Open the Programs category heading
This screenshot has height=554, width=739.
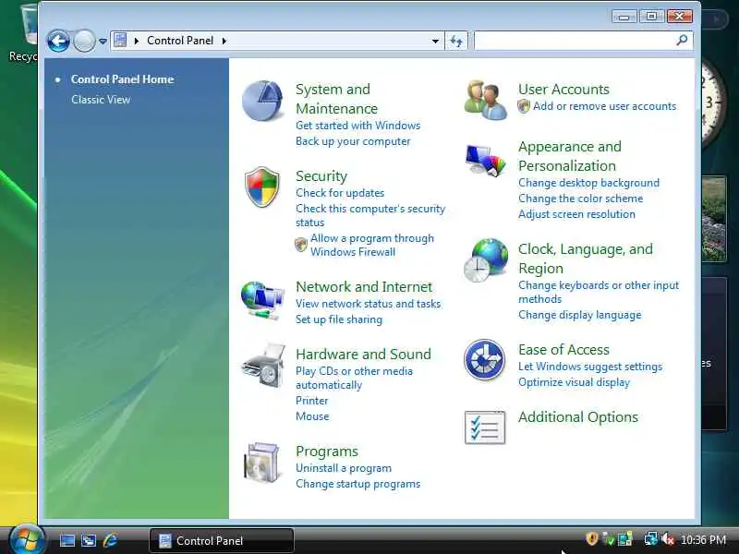[x=327, y=452]
